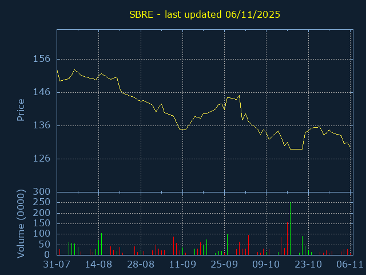Select the 31-07 date label
366x275 pixels.
pos(57,265)
